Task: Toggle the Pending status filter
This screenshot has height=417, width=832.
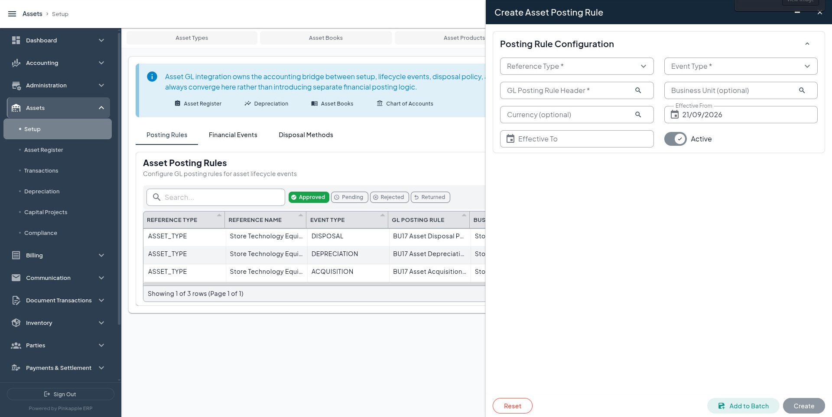Action: click(x=349, y=197)
